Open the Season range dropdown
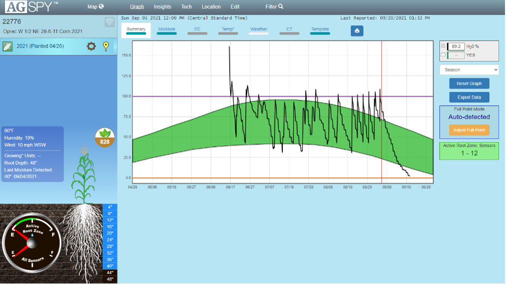Image resolution: width=507 pixels, height=286 pixels. click(470, 70)
